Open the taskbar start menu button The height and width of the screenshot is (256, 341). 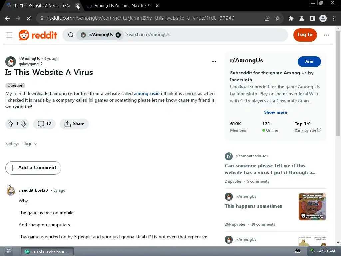(9, 251)
